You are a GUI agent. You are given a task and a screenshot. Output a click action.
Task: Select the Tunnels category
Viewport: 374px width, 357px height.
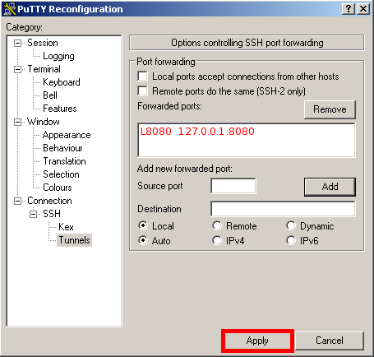coord(74,240)
